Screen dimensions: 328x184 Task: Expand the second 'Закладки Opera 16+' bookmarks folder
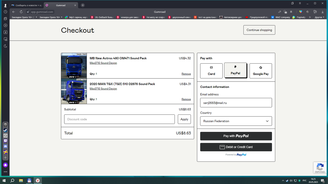pos(51,17)
